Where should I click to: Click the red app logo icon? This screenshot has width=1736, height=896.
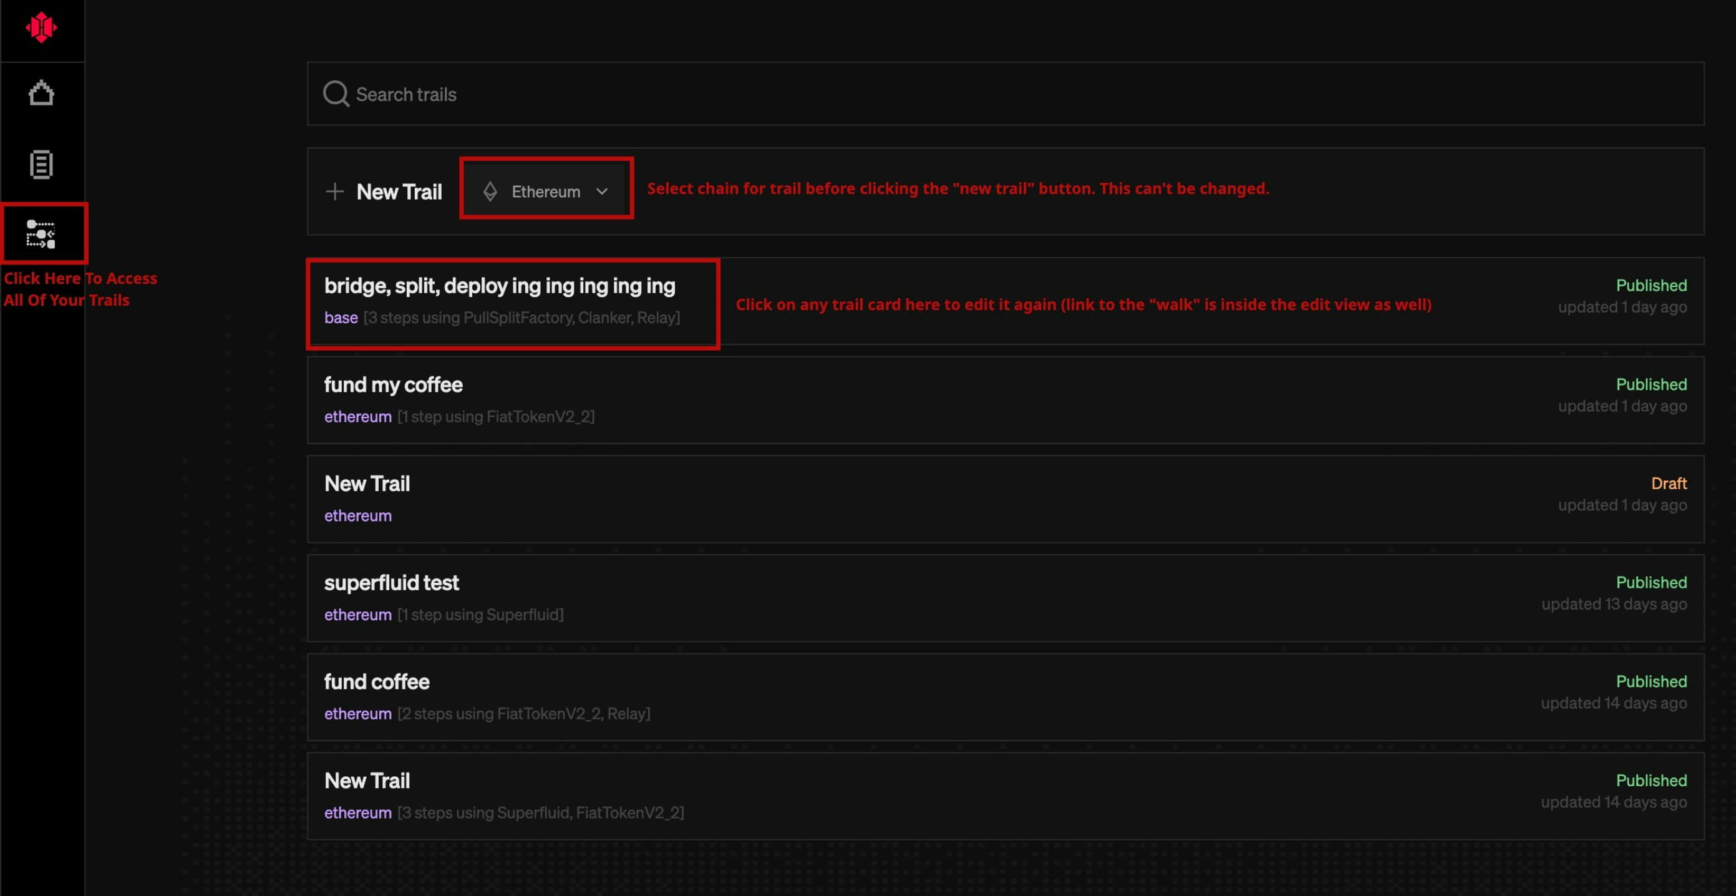(41, 27)
